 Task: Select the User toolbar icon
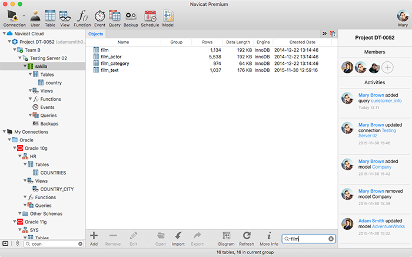(35, 18)
